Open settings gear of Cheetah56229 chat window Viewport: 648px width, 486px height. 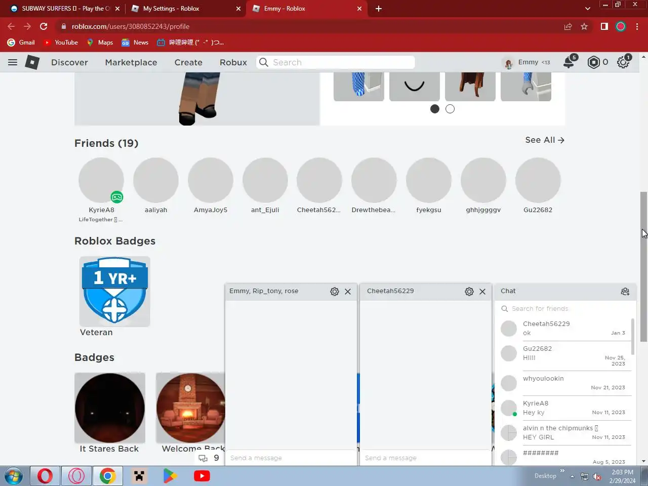click(469, 292)
